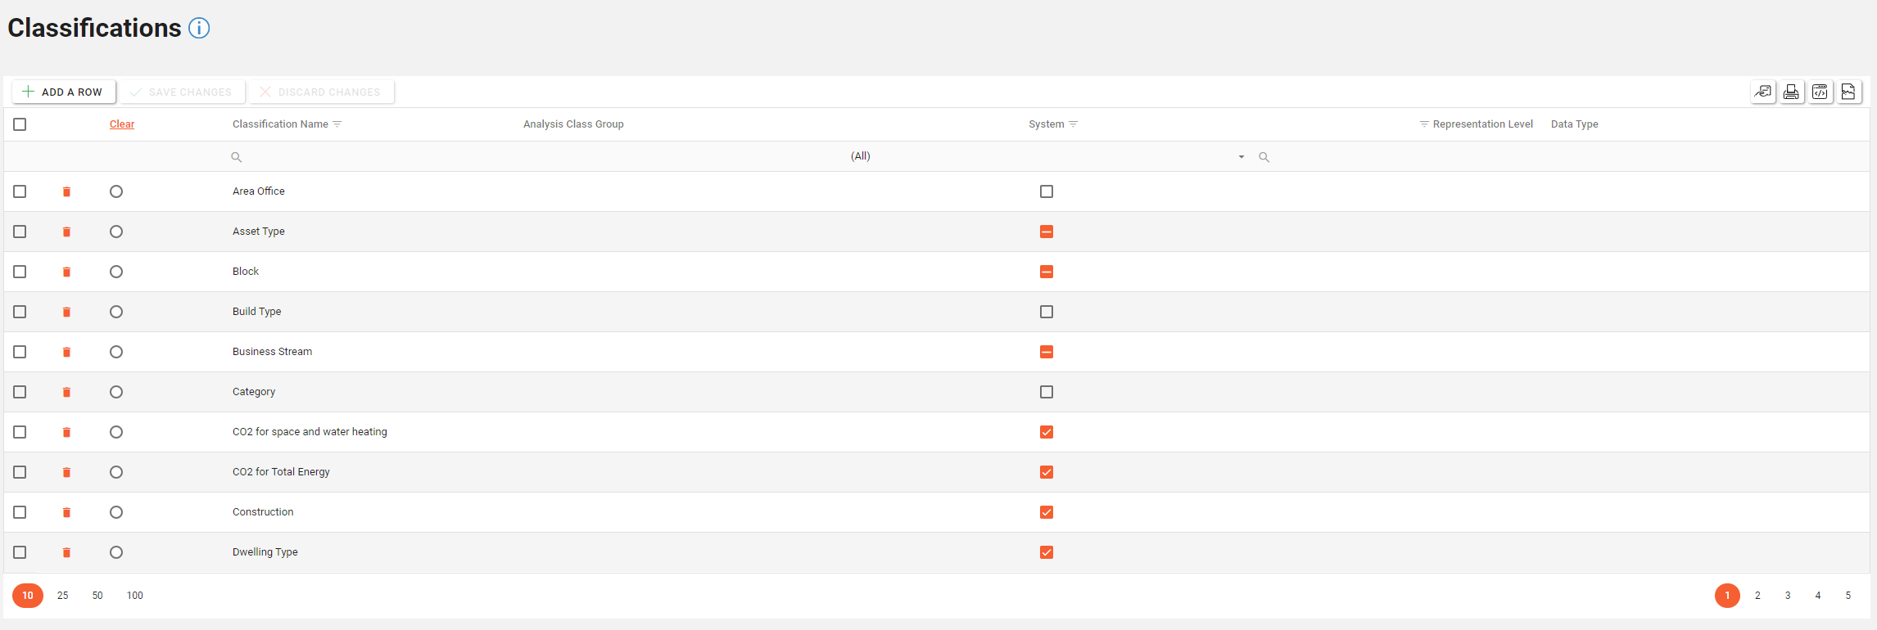Click the printer icon in the toolbar
This screenshot has width=1877, height=630.
tap(1791, 92)
